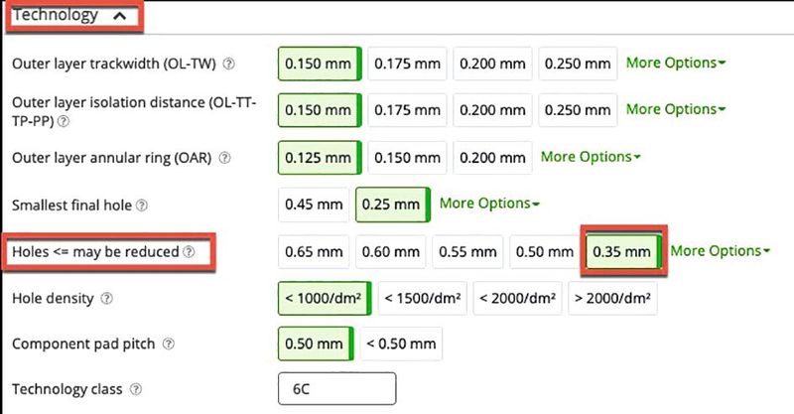Open More Options for Smallest final hole
Image resolution: width=794 pixels, height=414 pixels.
pyautogui.click(x=489, y=203)
